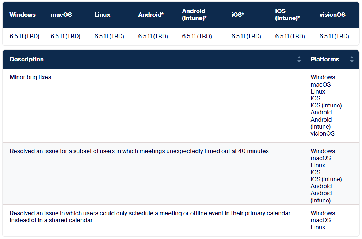Viewport: 362px width, 239px height.
Task: Click the Windows header in the version table
Action: (x=23, y=15)
